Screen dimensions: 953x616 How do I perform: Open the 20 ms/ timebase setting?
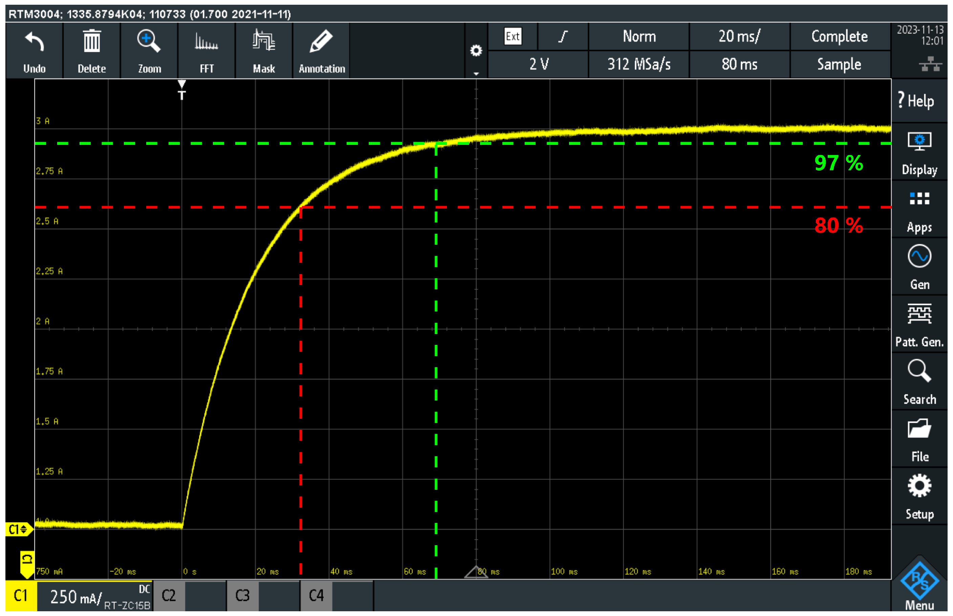pos(739,37)
